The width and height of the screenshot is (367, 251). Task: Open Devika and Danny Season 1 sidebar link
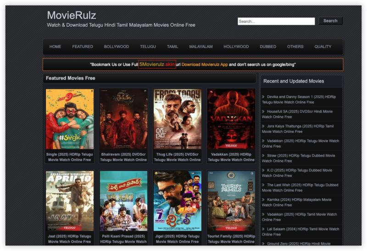coord(300,99)
